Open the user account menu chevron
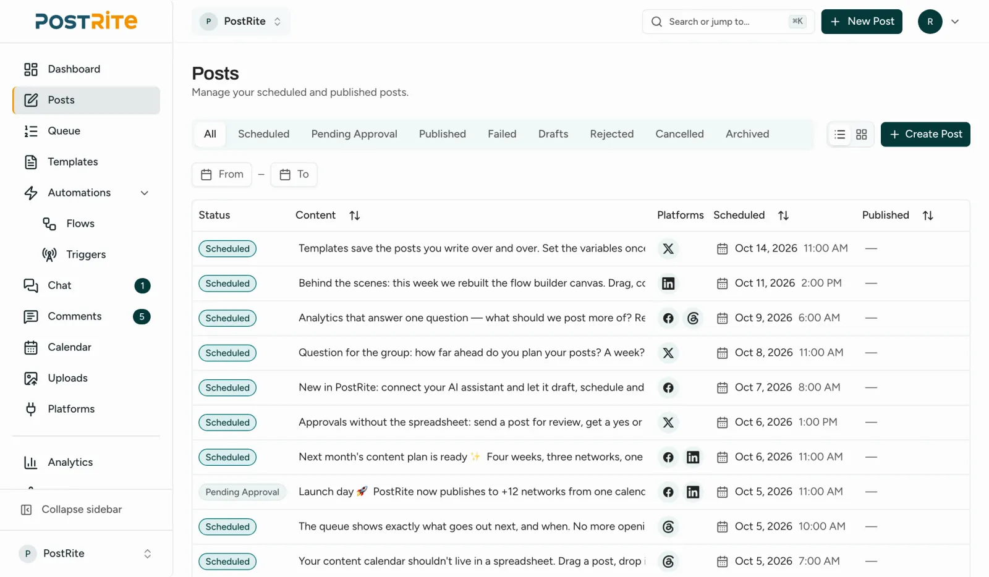The height and width of the screenshot is (577, 989). point(955,22)
